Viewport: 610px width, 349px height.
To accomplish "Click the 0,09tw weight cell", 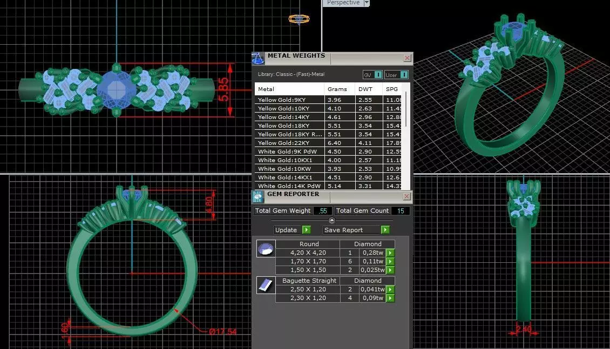I will coord(372,298).
